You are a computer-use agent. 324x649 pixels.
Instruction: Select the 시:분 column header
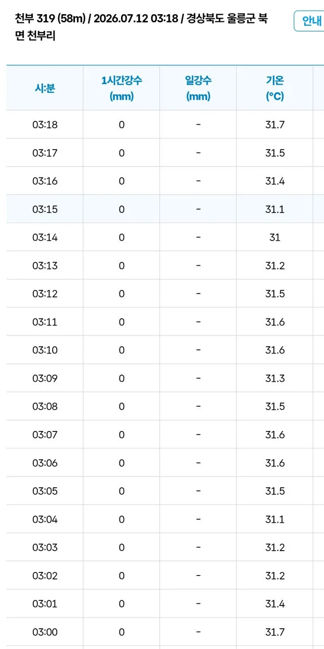coord(45,88)
